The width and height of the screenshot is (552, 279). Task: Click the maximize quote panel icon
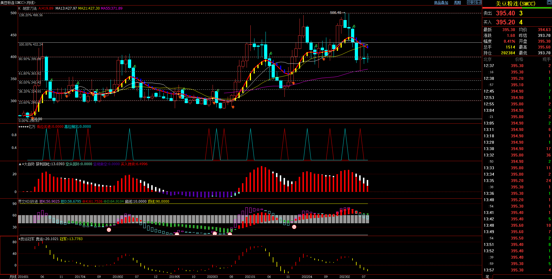(549, 2)
